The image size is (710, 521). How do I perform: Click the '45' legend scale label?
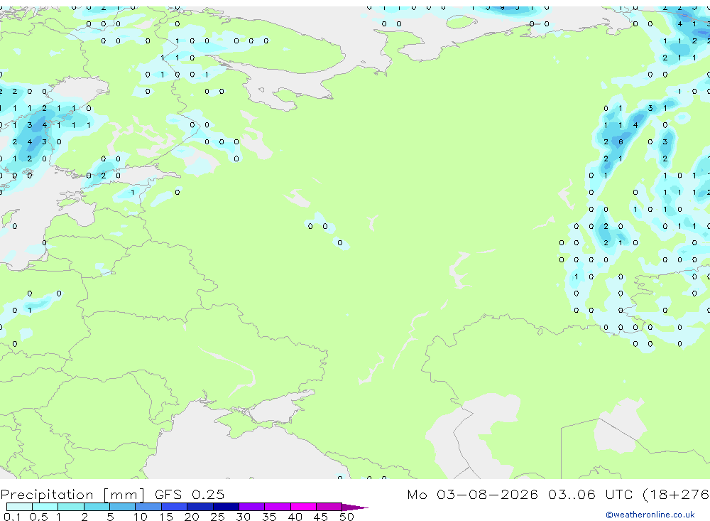pos(321,517)
